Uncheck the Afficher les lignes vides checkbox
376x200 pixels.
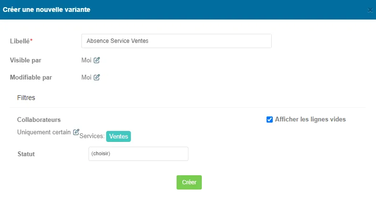click(269, 120)
